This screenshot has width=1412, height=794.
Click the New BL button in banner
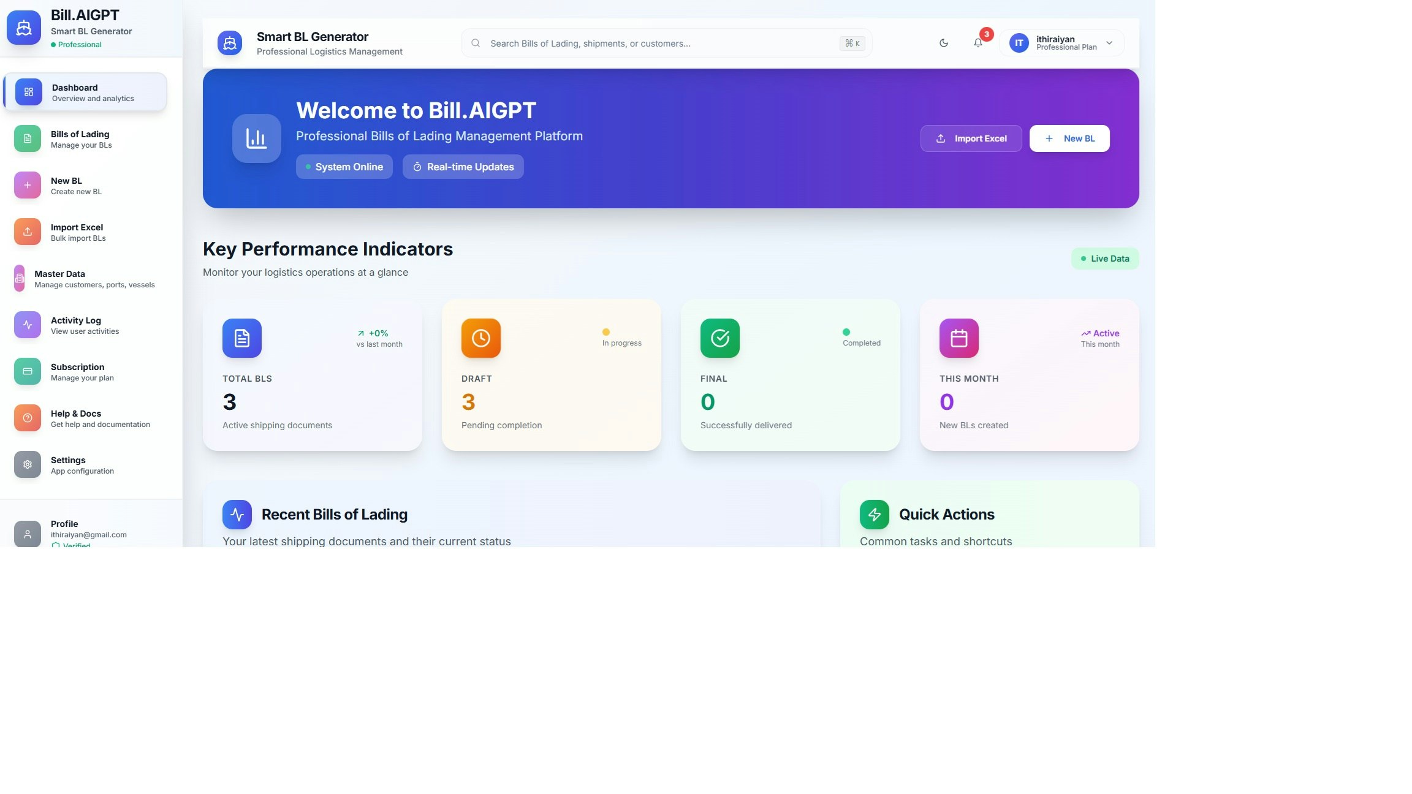point(1069,138)
